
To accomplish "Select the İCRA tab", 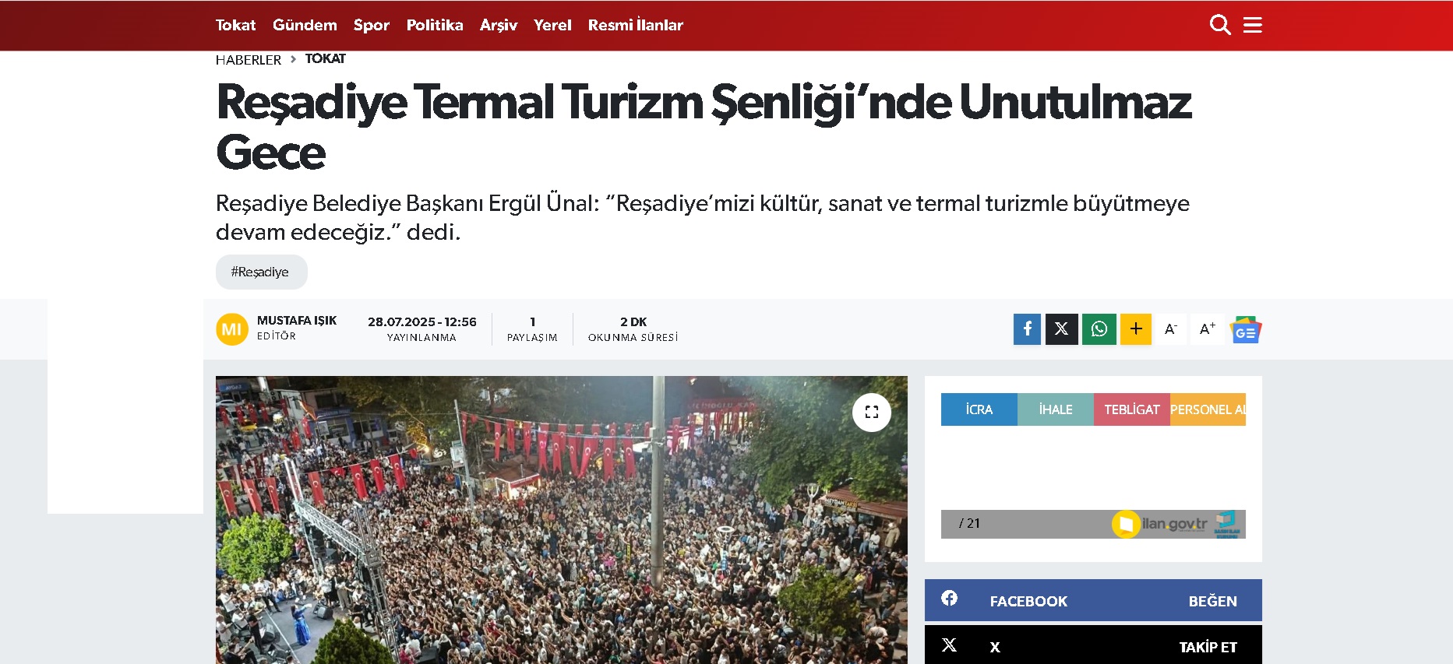I will [979, 409].
